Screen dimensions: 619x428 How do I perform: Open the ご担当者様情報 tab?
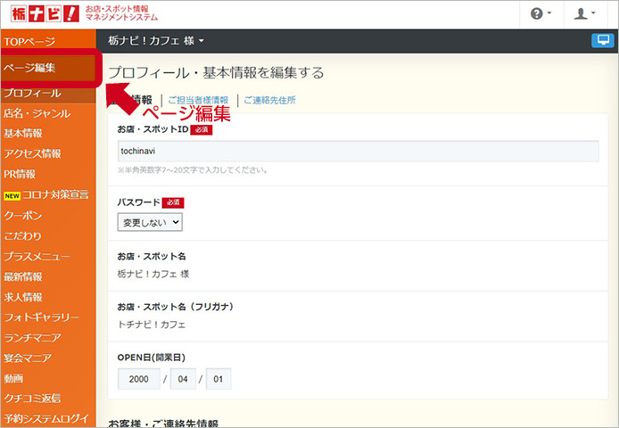click(198, 100)
